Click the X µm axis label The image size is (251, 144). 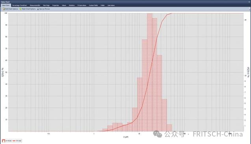point(126,137)
